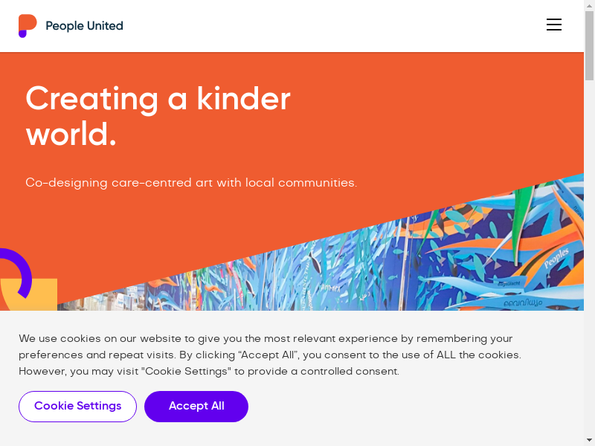The image size is (595, 446).
Task: Click the blank white header area
Action: [x=335, y=26]
